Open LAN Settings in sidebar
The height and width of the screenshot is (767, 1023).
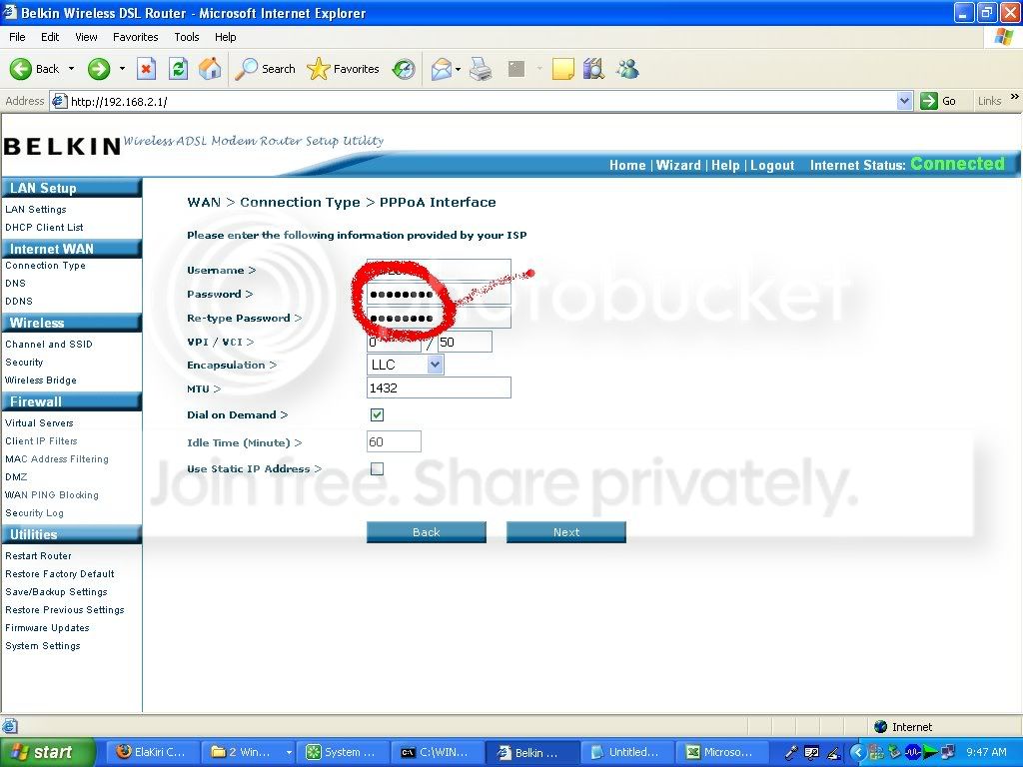pos(36,210)
